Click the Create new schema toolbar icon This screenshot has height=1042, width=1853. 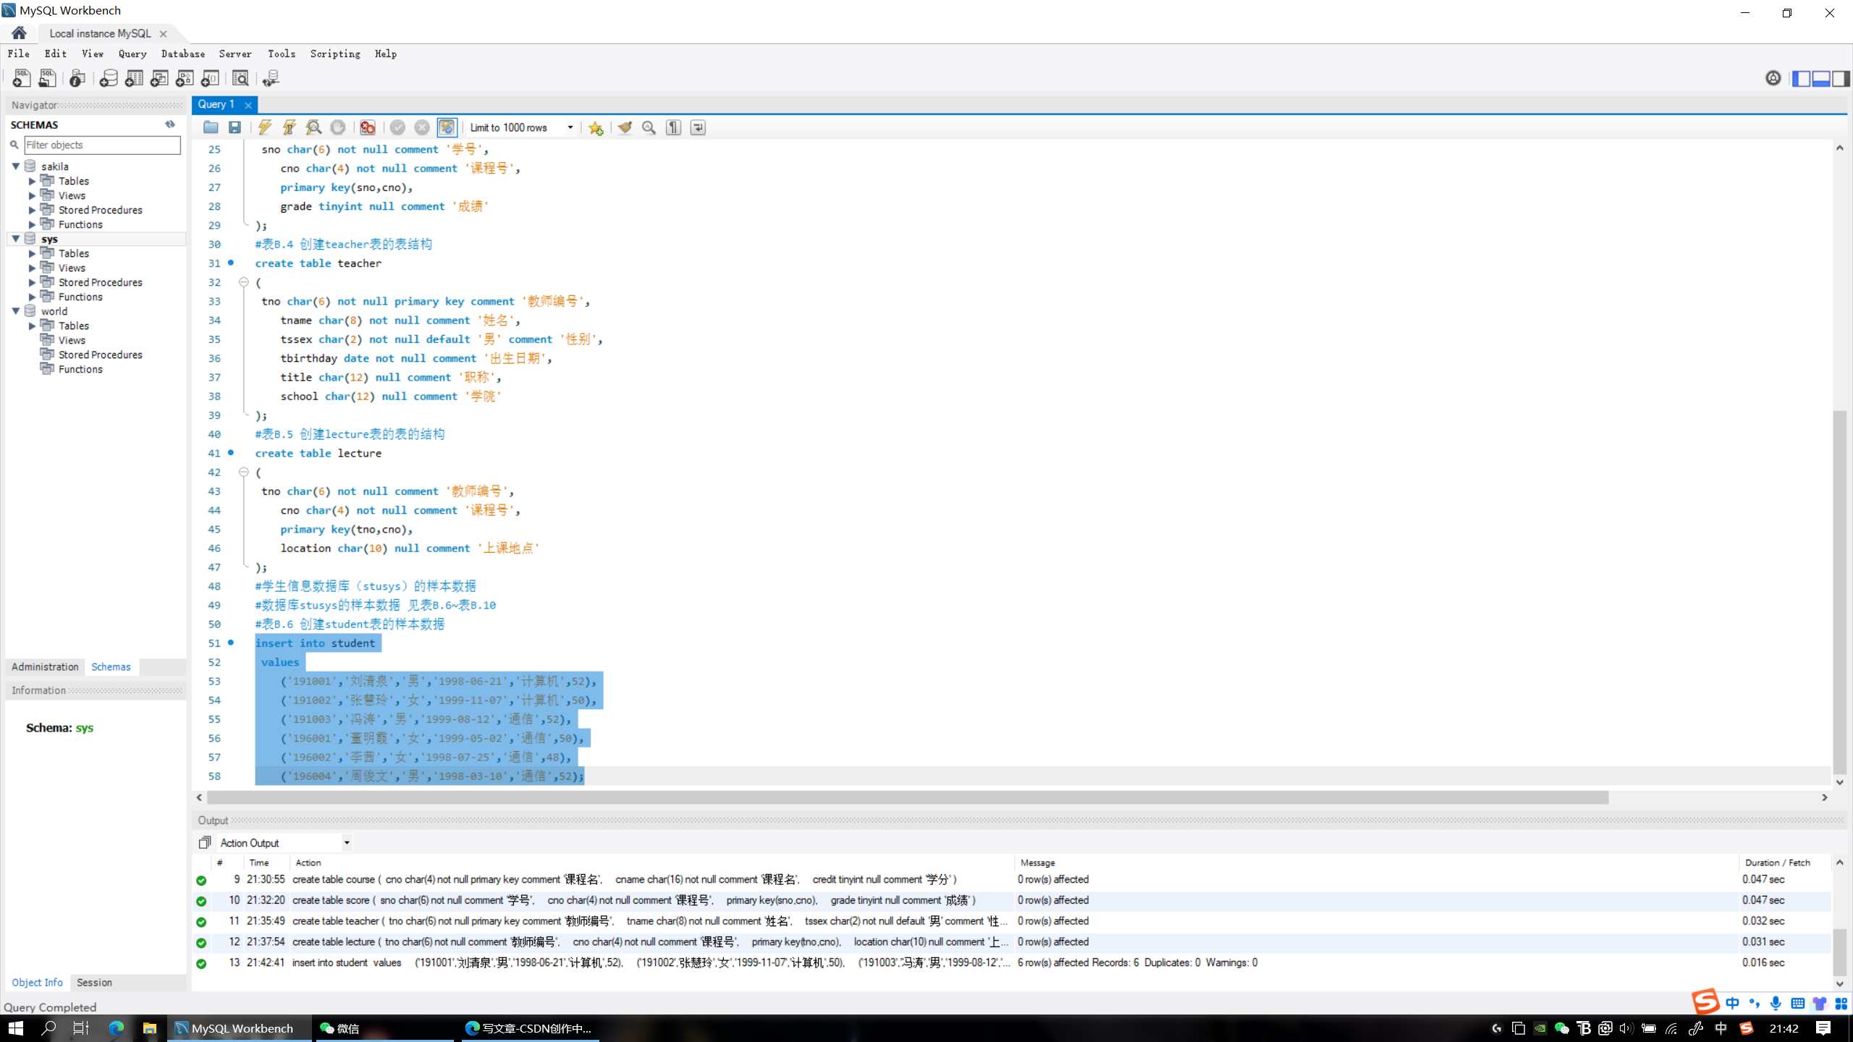click(x=109, y=78)
